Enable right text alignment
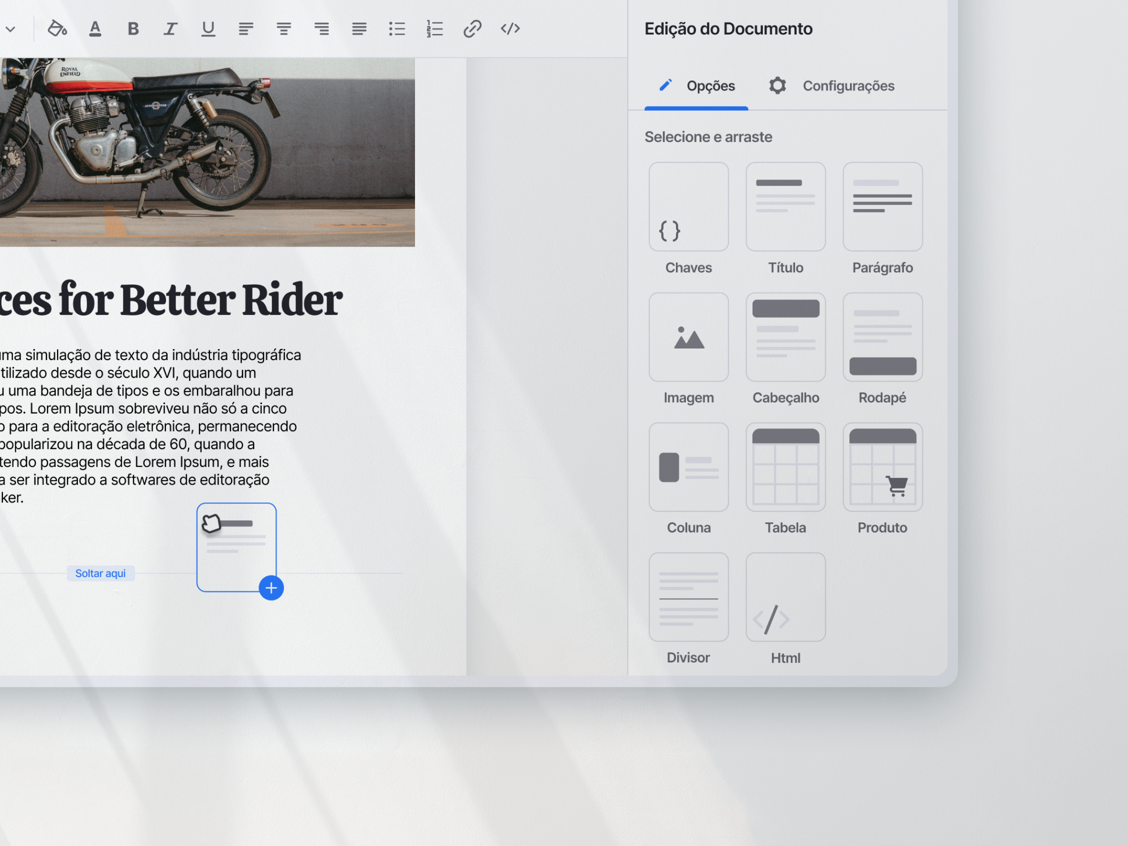This screenshot has height=846, width=1128. click(x=322, y=28)
